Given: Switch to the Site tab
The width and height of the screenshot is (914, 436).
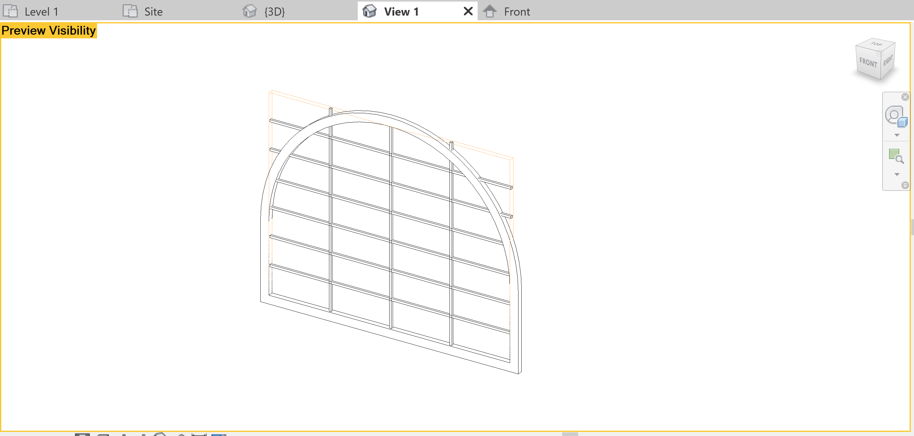Looking at the screenshot, I should 153,11.
